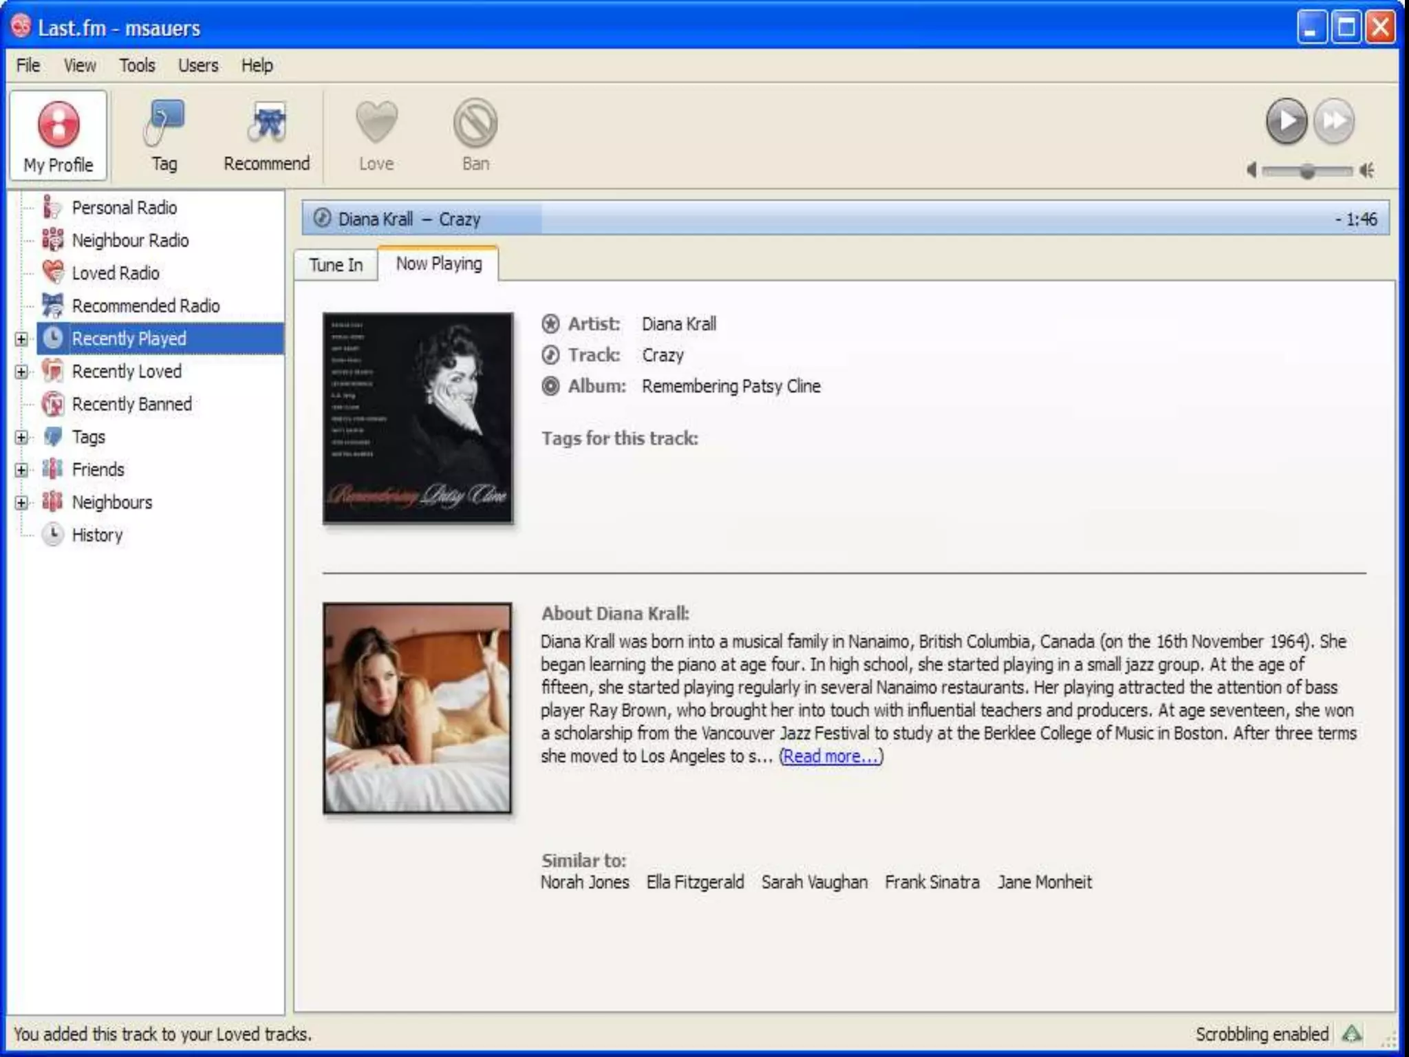Image resolution: width=1409 pixels, height=1057 pixels.
Task: Click the Friends people icon
Action: 53,469
